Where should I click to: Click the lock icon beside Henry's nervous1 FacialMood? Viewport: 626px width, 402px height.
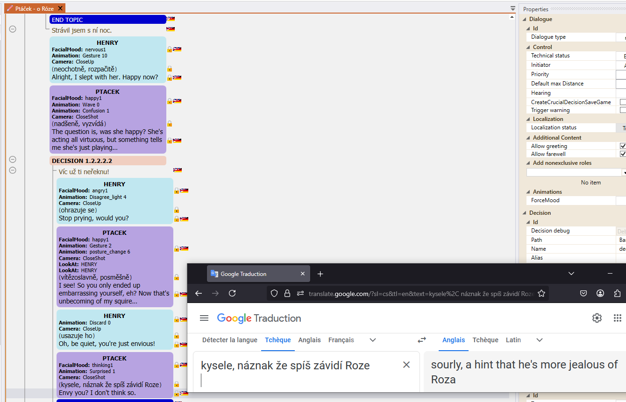[169, 49]
